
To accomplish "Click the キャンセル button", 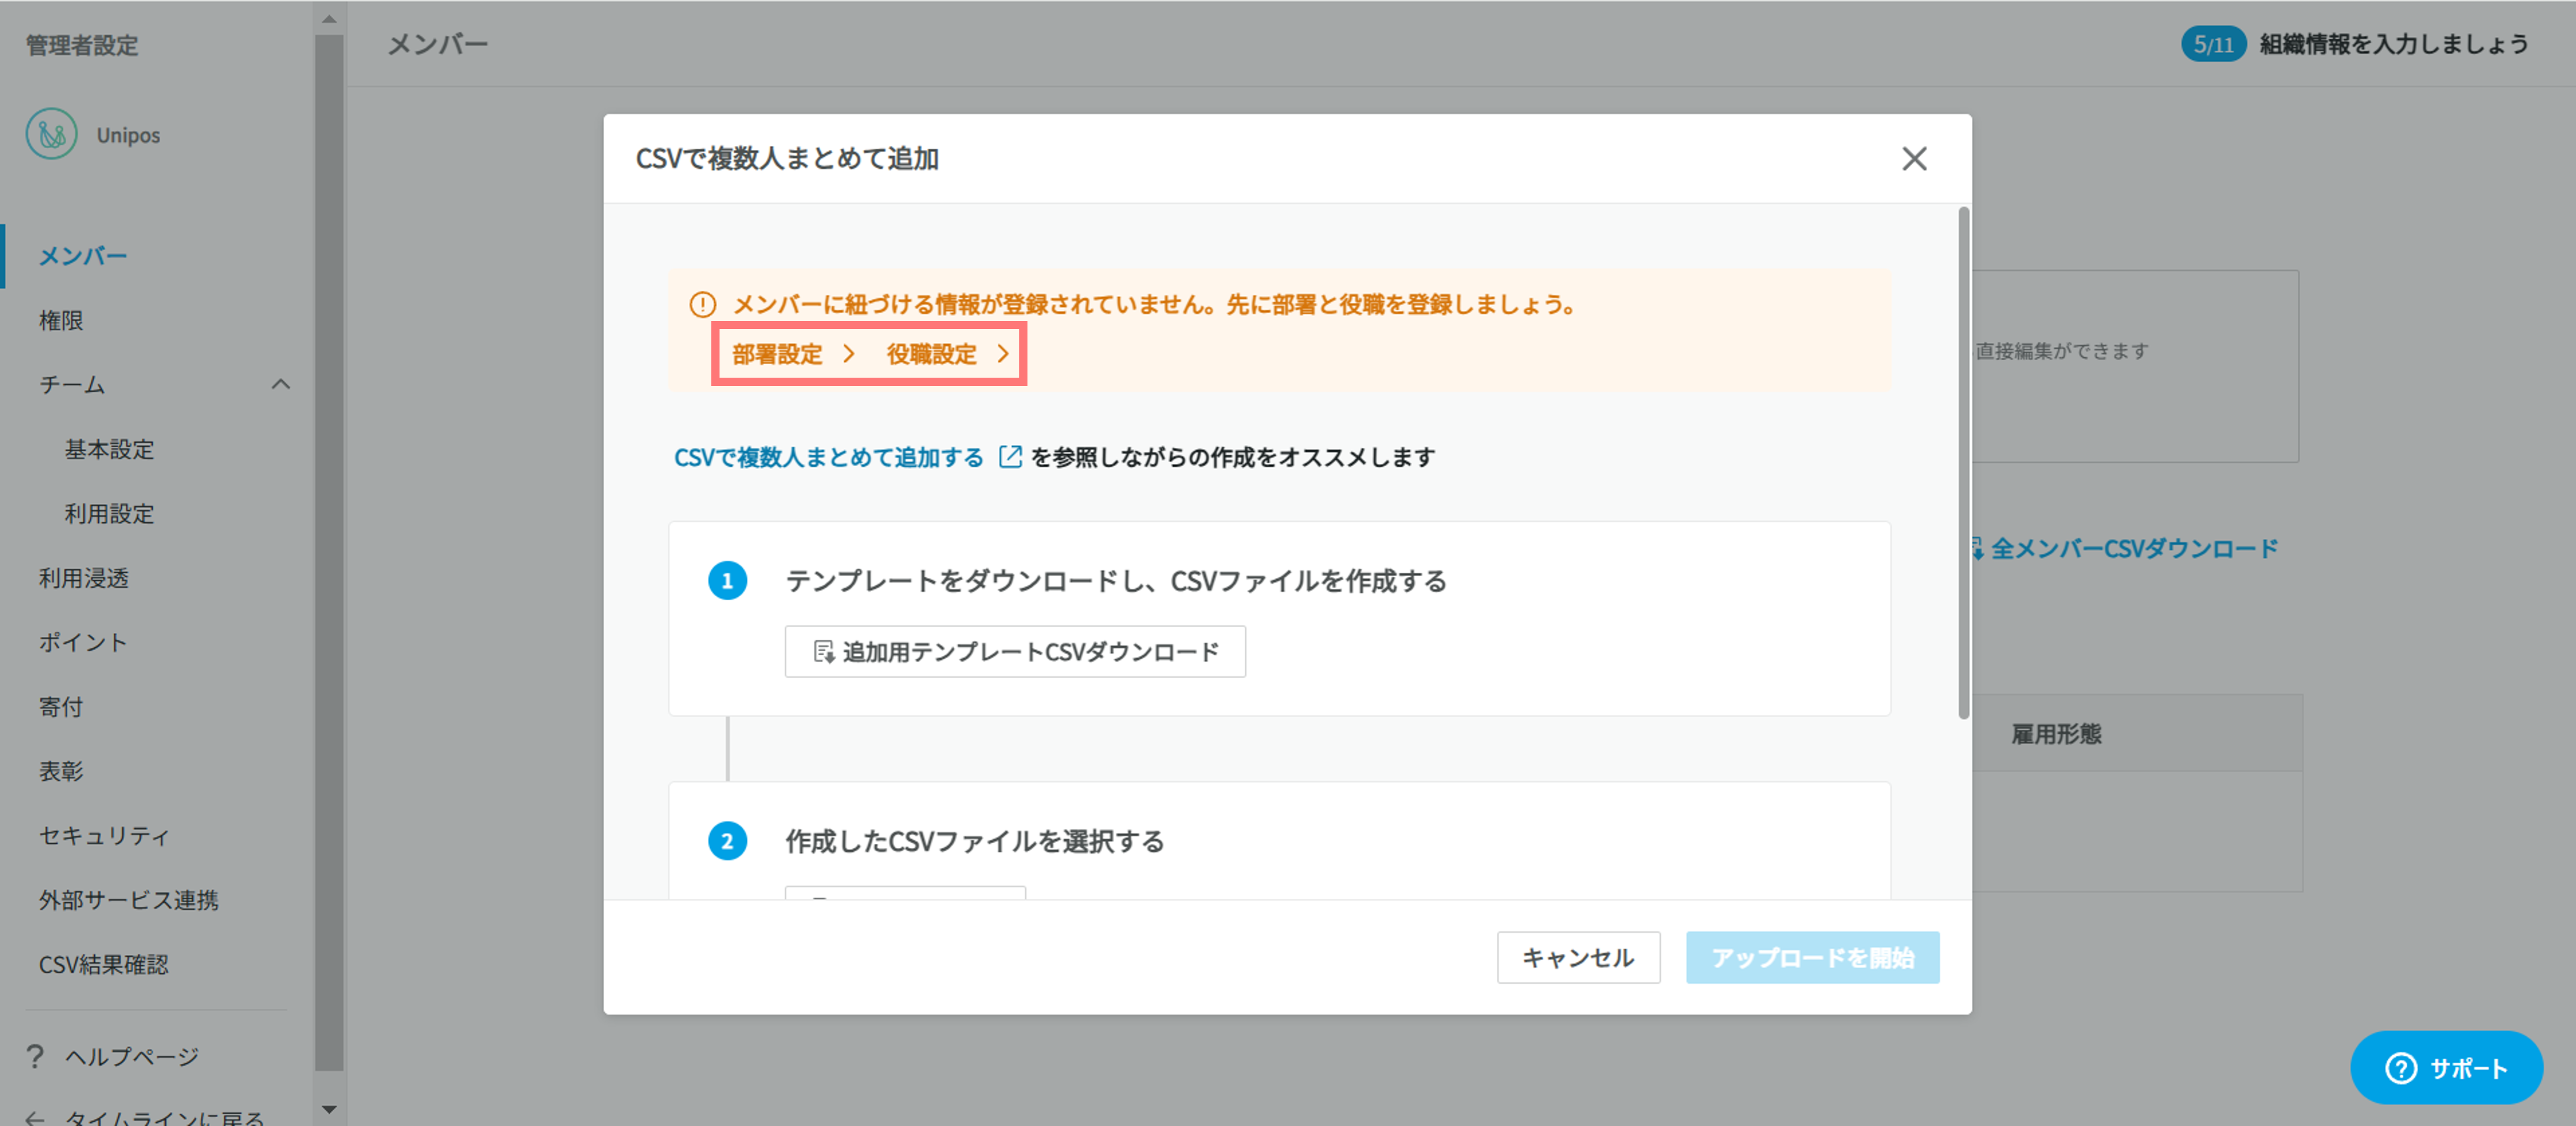I will pos(1578,957).
